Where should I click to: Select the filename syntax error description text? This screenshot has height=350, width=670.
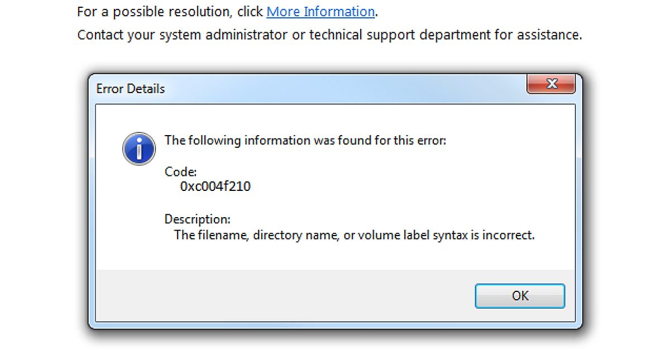point(355,235)
